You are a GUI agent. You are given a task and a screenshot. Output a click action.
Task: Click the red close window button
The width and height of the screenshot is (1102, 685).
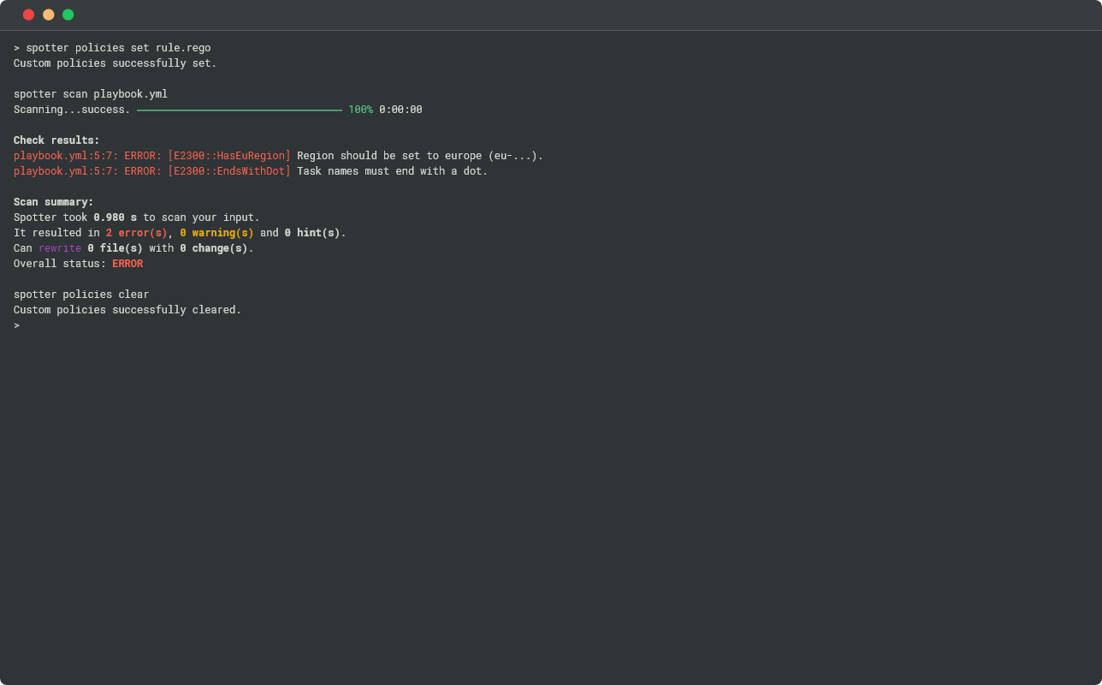click(28, 15)
